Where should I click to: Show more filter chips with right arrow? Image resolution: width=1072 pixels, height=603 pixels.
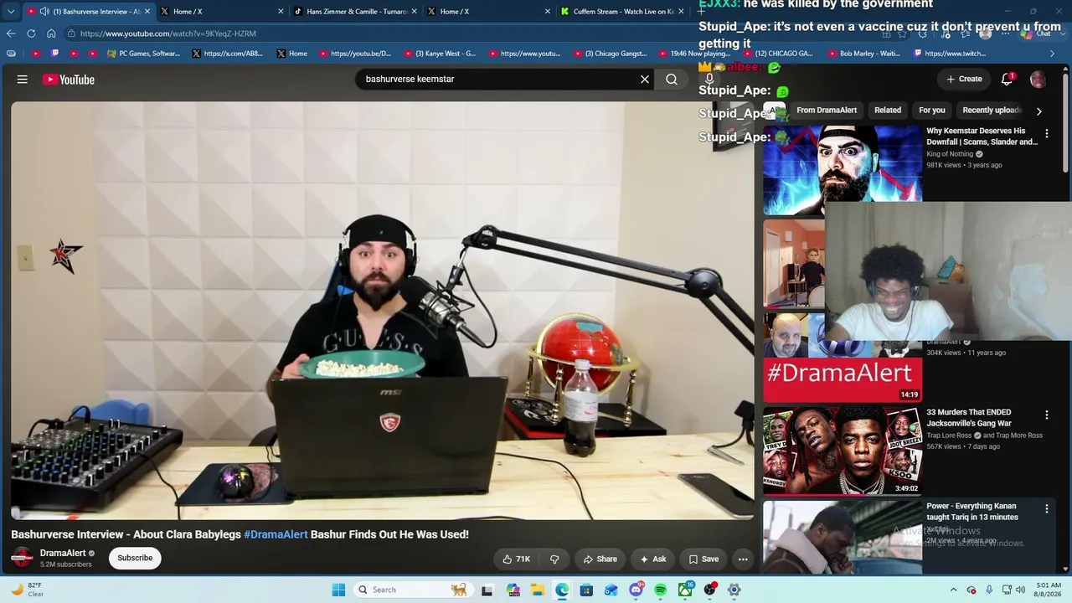(1039, 111)
